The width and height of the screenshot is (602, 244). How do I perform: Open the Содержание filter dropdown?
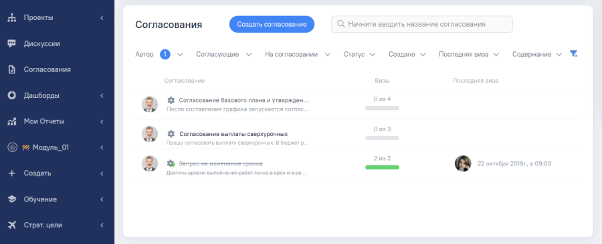[559, 55]
